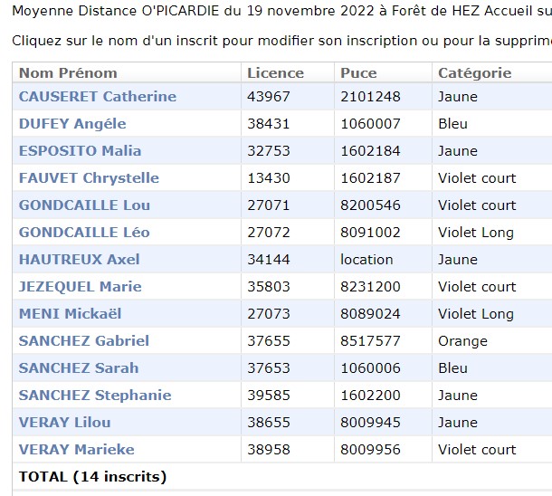Select VERAY Lilou name link
The height and width of the screenshot is (496, 552).
(x=64, y=423)
